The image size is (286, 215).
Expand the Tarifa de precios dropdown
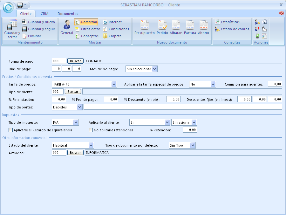(x=114, y=84)
